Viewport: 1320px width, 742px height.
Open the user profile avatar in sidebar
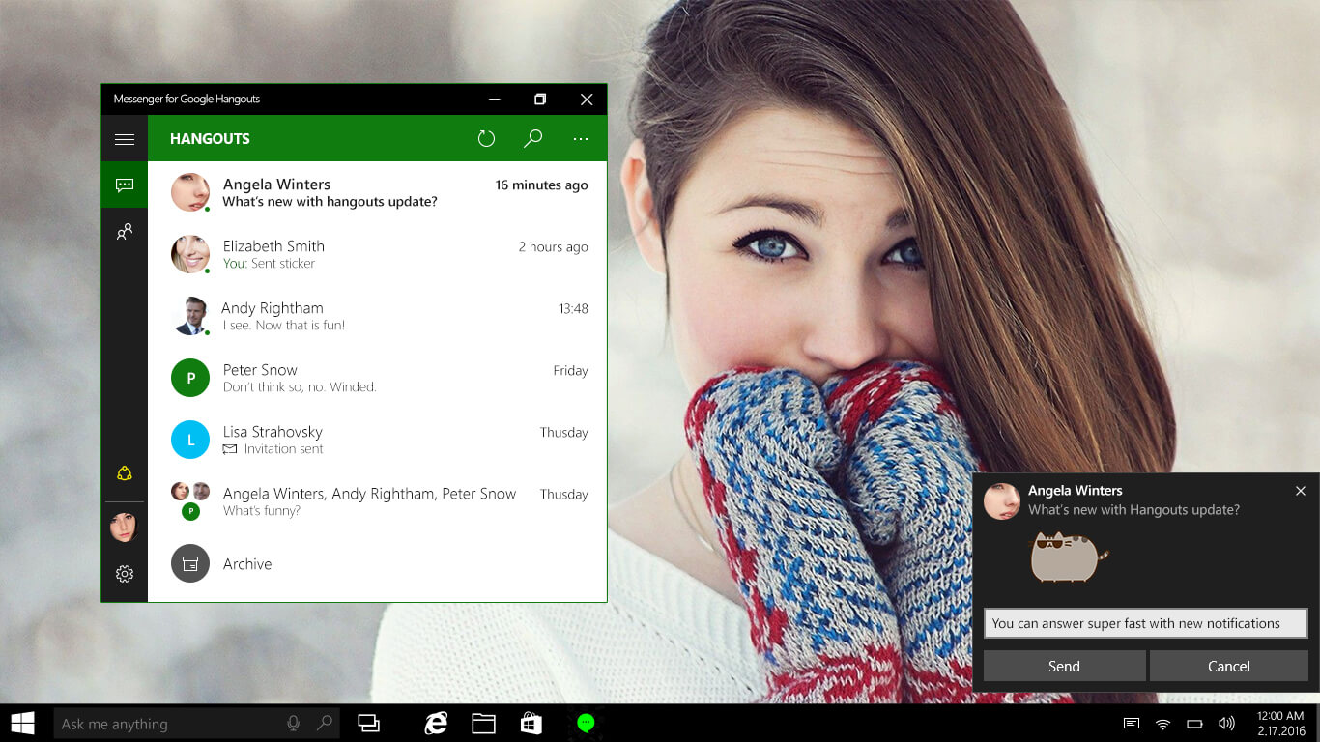point(124,527)
